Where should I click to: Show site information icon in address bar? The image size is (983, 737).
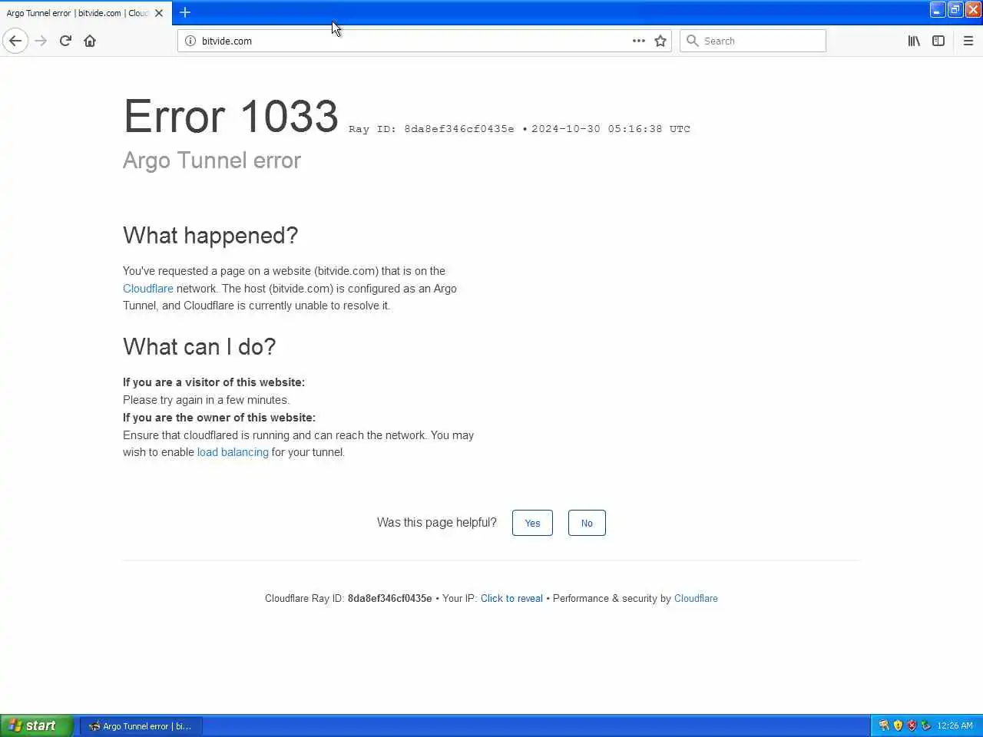tap(190, 41)
